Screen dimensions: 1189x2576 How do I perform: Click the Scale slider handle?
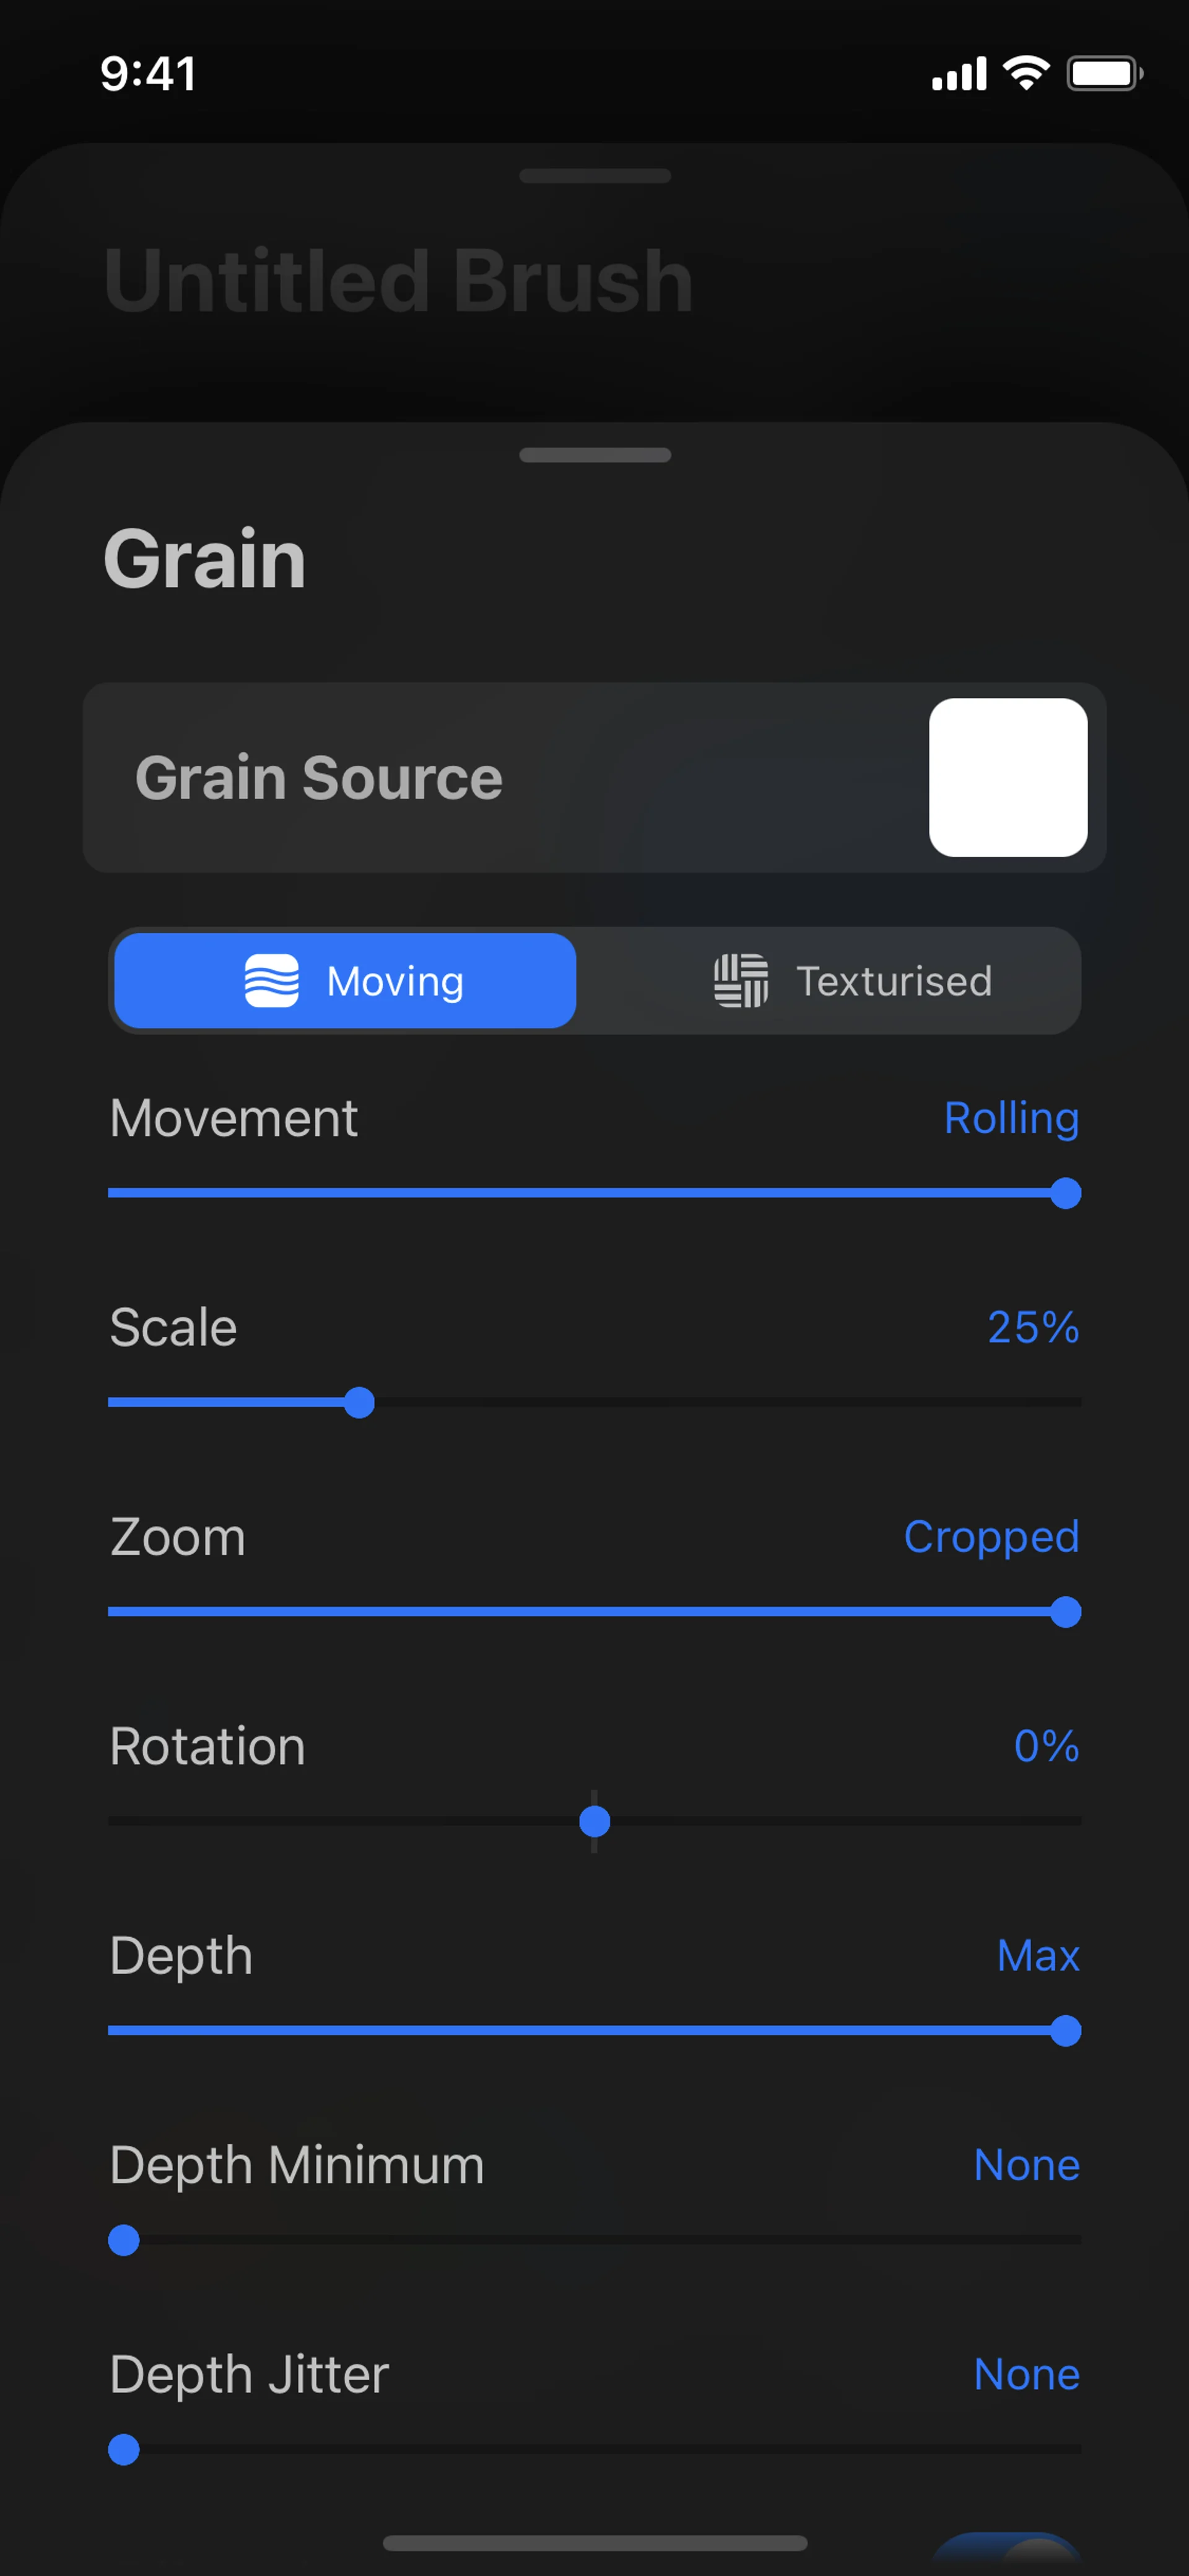359,1403
